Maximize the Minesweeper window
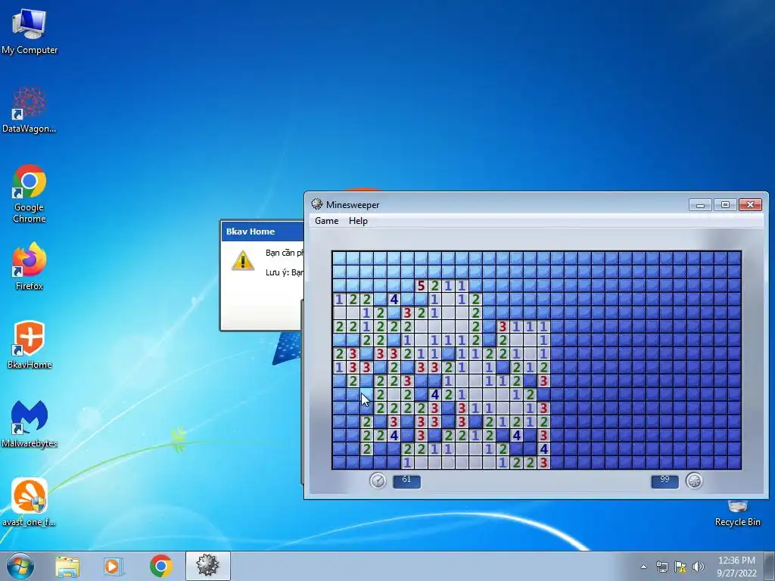The width and height of the screenshot is (775, 581). pos(725,204)
